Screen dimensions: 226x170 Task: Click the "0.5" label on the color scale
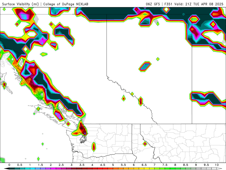click(19, 165)
